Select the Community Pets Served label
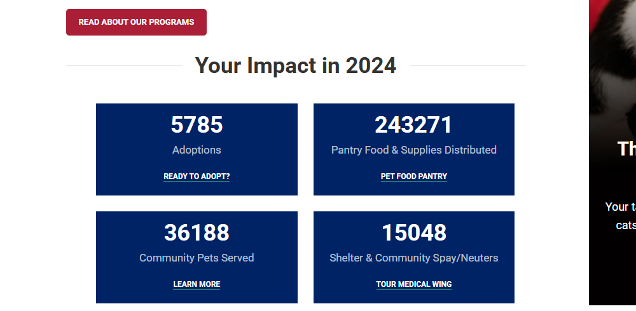The width and height of the screenshot is (636, 311). click(x=197, y=258)
